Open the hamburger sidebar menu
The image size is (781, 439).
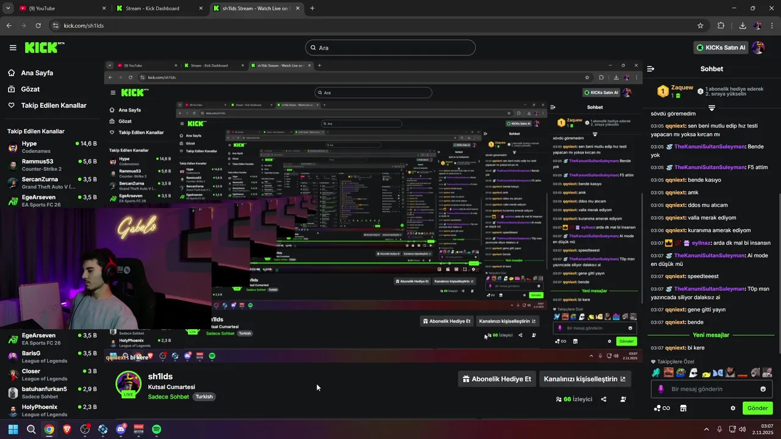click(13, 48)
